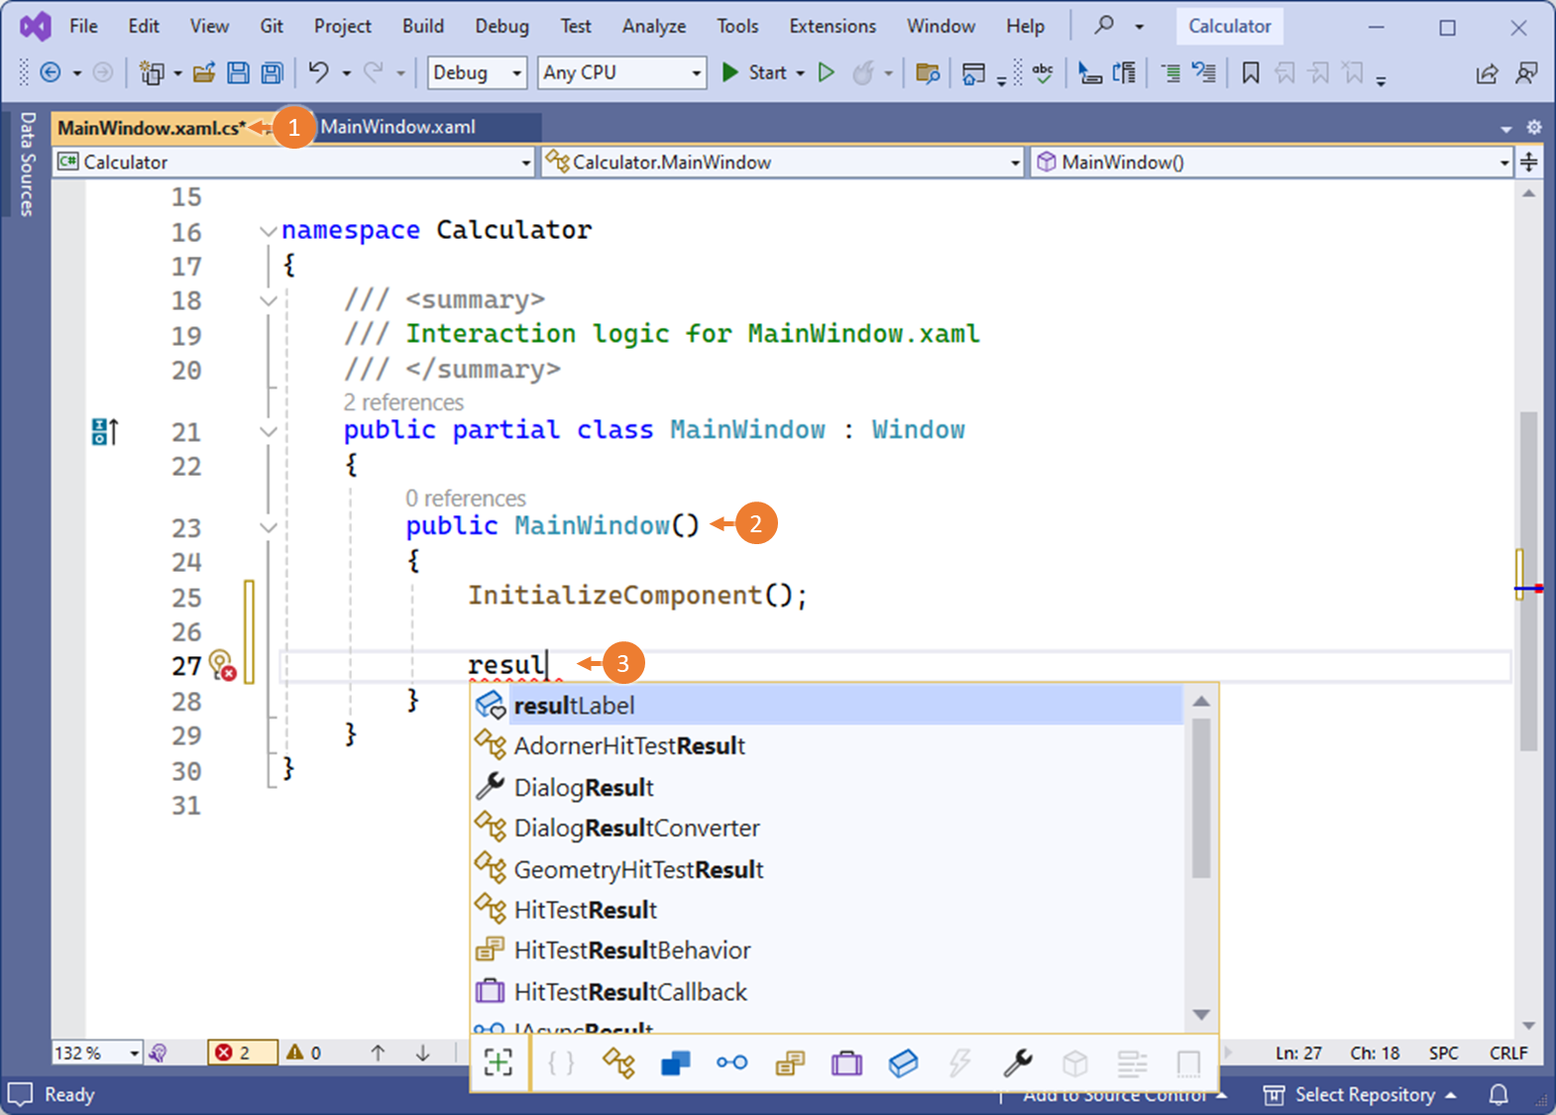Open the Calculator project dropdown in navigation bar
1556x1115 pixels.
tap(294, 162)
